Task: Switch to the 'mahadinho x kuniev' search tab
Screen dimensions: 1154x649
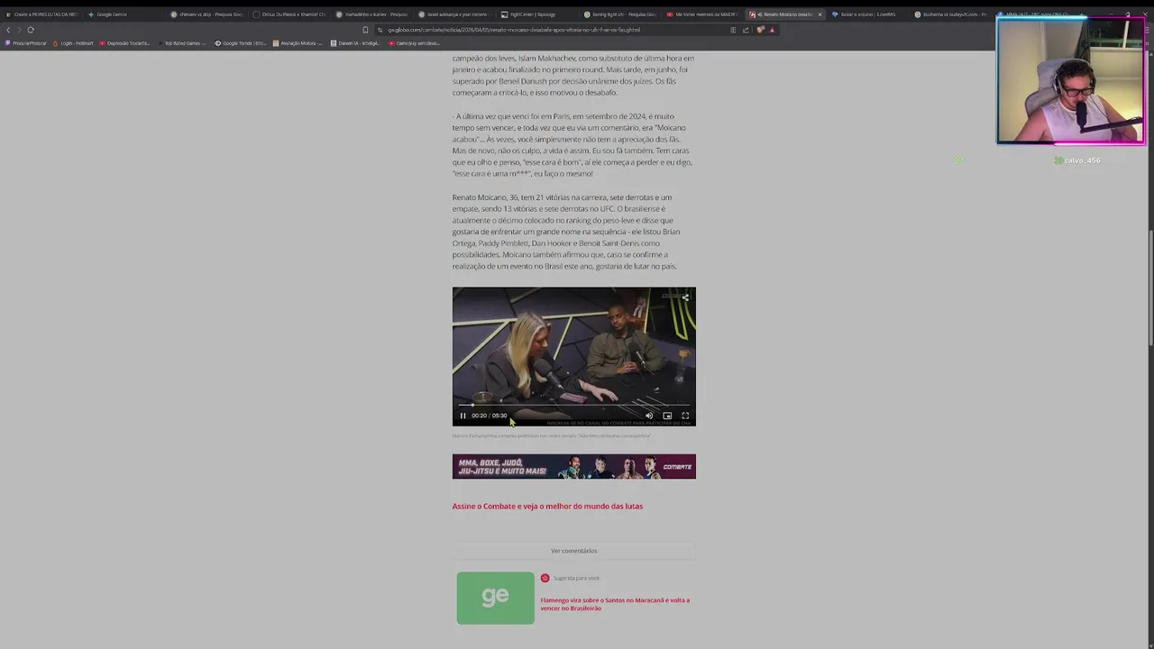Action: point(373,14)
